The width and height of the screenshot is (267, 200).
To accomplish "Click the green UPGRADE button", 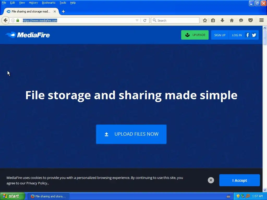I will (x=195, y=35).
